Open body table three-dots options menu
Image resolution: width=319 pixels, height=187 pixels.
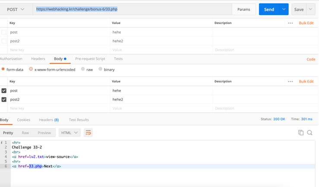(x=291, y=81)
